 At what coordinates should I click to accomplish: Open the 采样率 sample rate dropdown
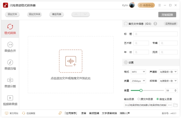[x=168, y=81]
